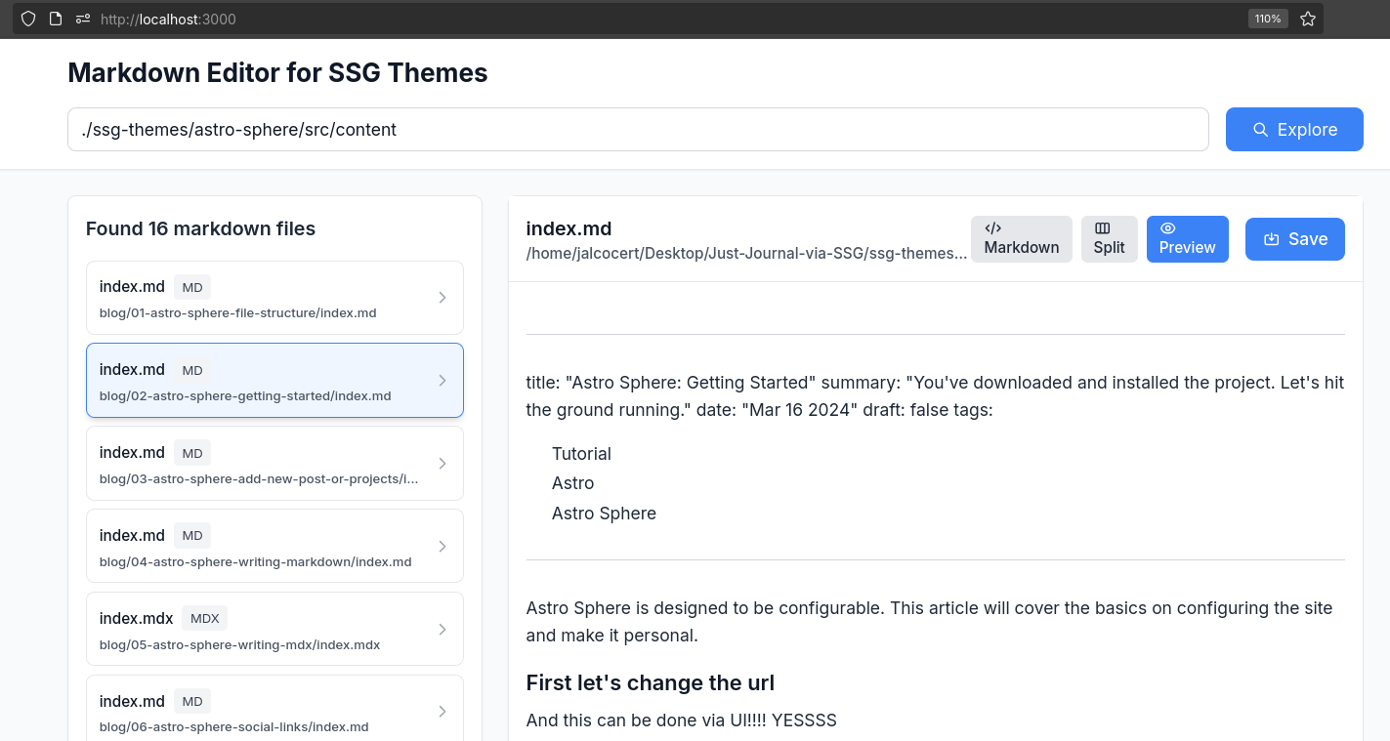Open 04-astro-sphere-writing-markdown index.md file
The width and height of the screenshot is (1390, 741).
tap(274, 546)
